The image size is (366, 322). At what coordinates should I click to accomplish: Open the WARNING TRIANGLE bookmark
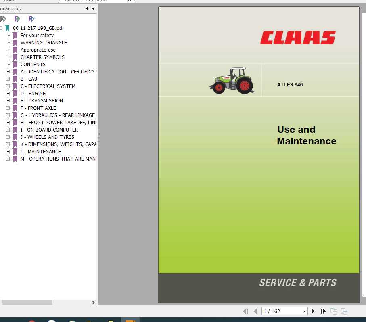point(44,42)
